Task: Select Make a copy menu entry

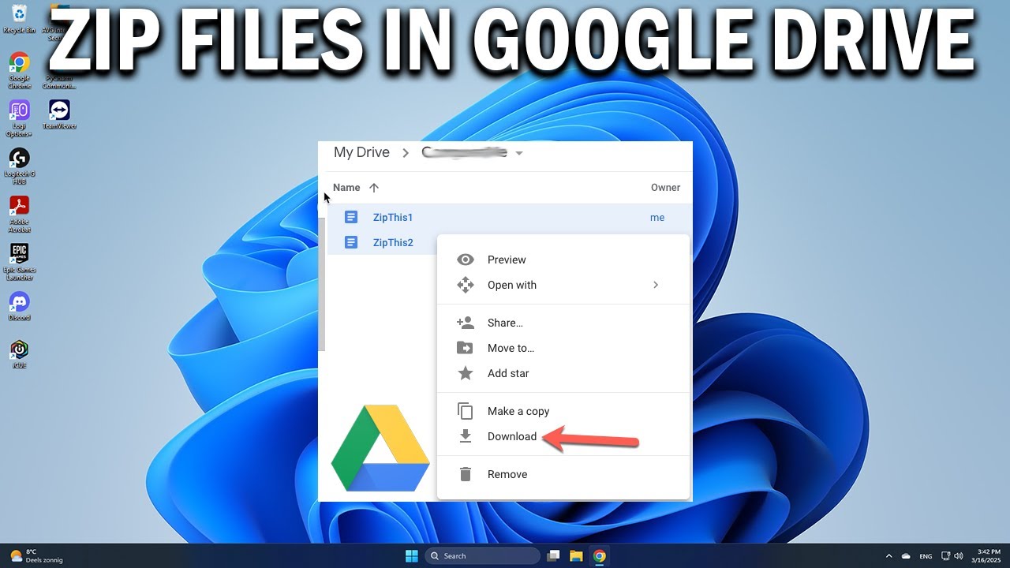Action: (563, 411)
